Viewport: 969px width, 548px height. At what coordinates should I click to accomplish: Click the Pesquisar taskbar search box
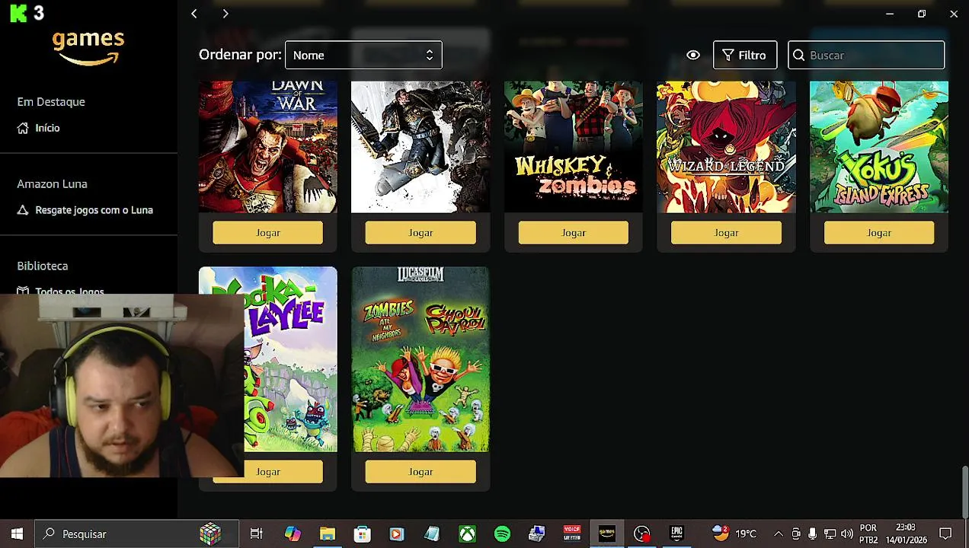(137, 534)
